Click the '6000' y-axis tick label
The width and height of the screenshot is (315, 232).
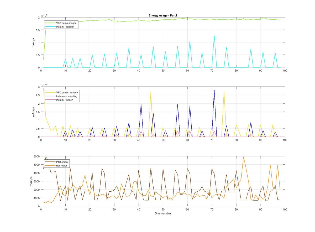tap(36, 157)
